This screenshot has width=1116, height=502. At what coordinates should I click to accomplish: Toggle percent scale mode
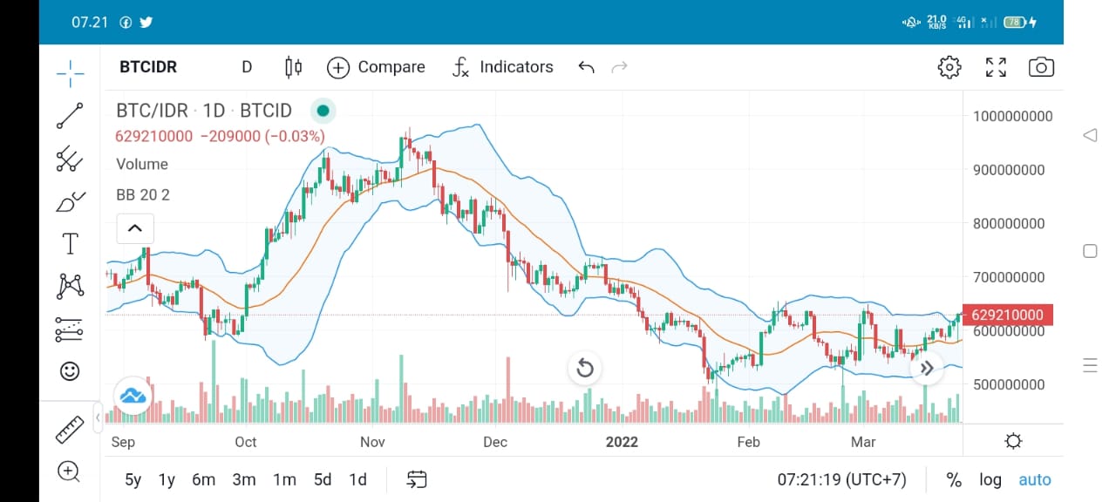click(x=954, y=479)
